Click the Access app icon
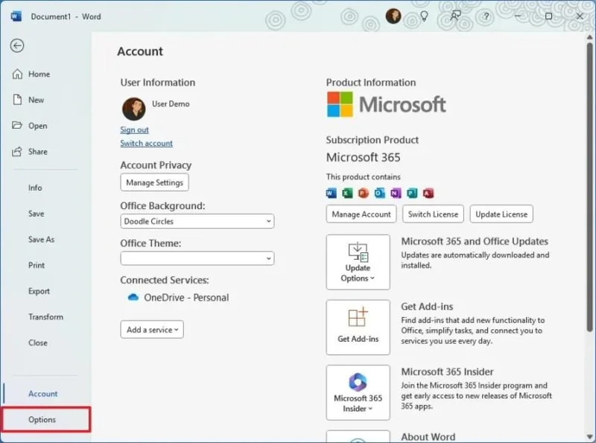The width and height of the screenshot is (596, 443). pos(428,193)
